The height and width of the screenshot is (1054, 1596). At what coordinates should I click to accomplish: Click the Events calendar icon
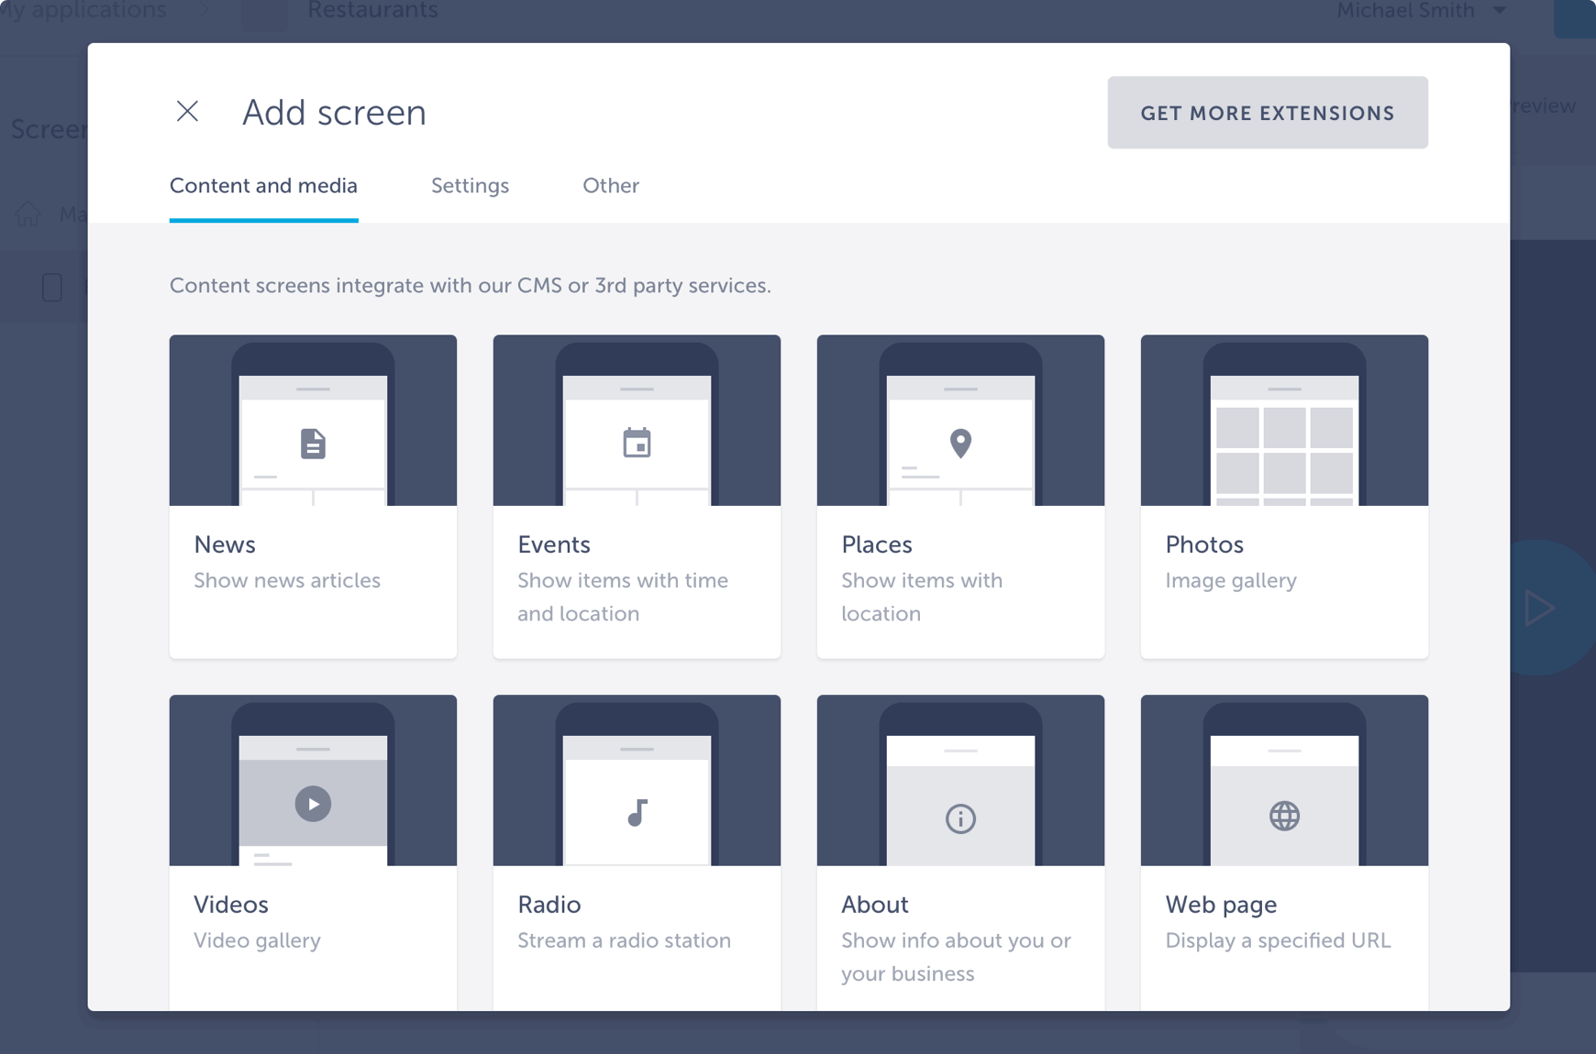click(637, 444)
